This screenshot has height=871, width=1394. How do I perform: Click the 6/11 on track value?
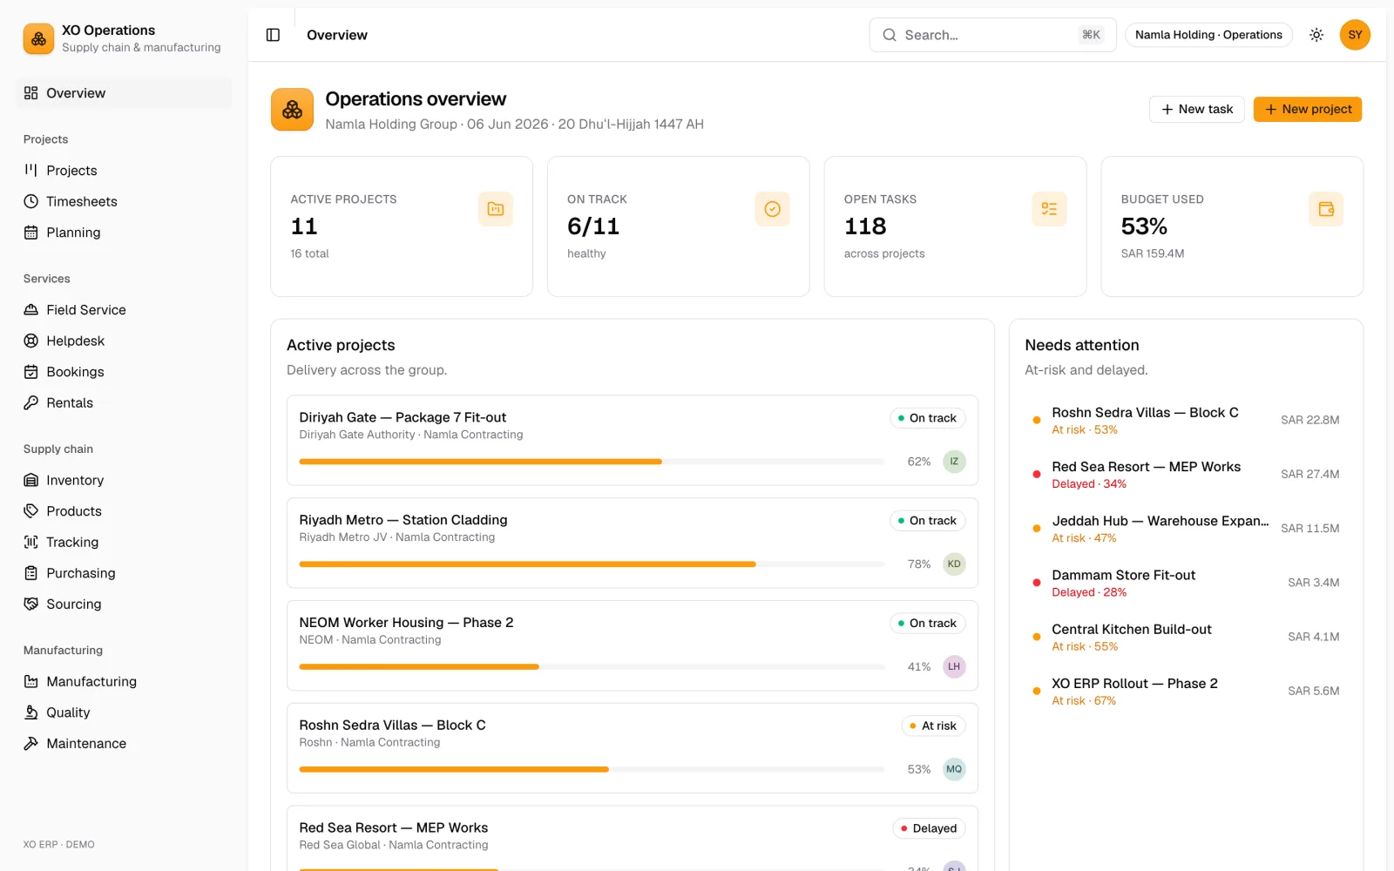593,226
